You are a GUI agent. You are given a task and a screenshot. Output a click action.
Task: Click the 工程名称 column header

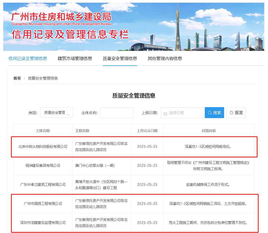(82, 131)
